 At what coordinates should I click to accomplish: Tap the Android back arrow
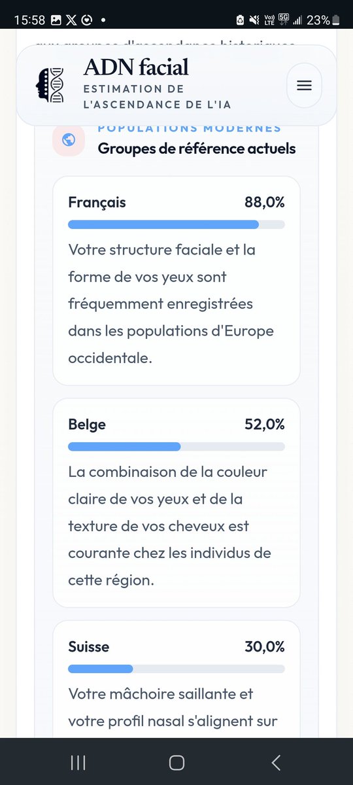(276, 762)
